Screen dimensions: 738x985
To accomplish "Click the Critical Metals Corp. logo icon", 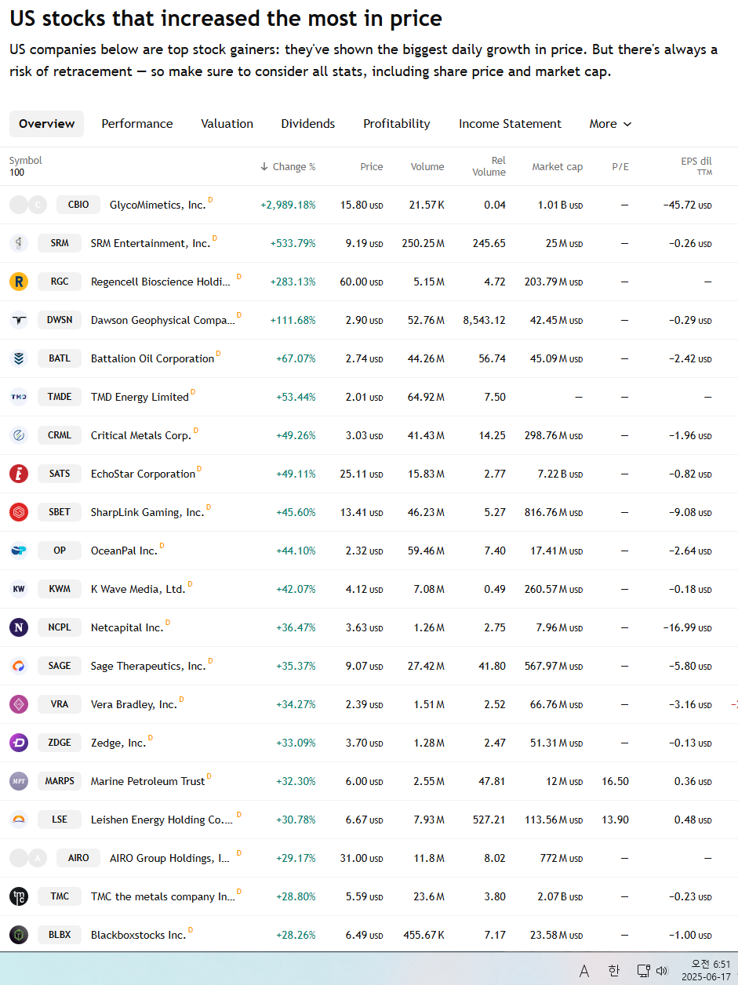I will click(19, 435).
